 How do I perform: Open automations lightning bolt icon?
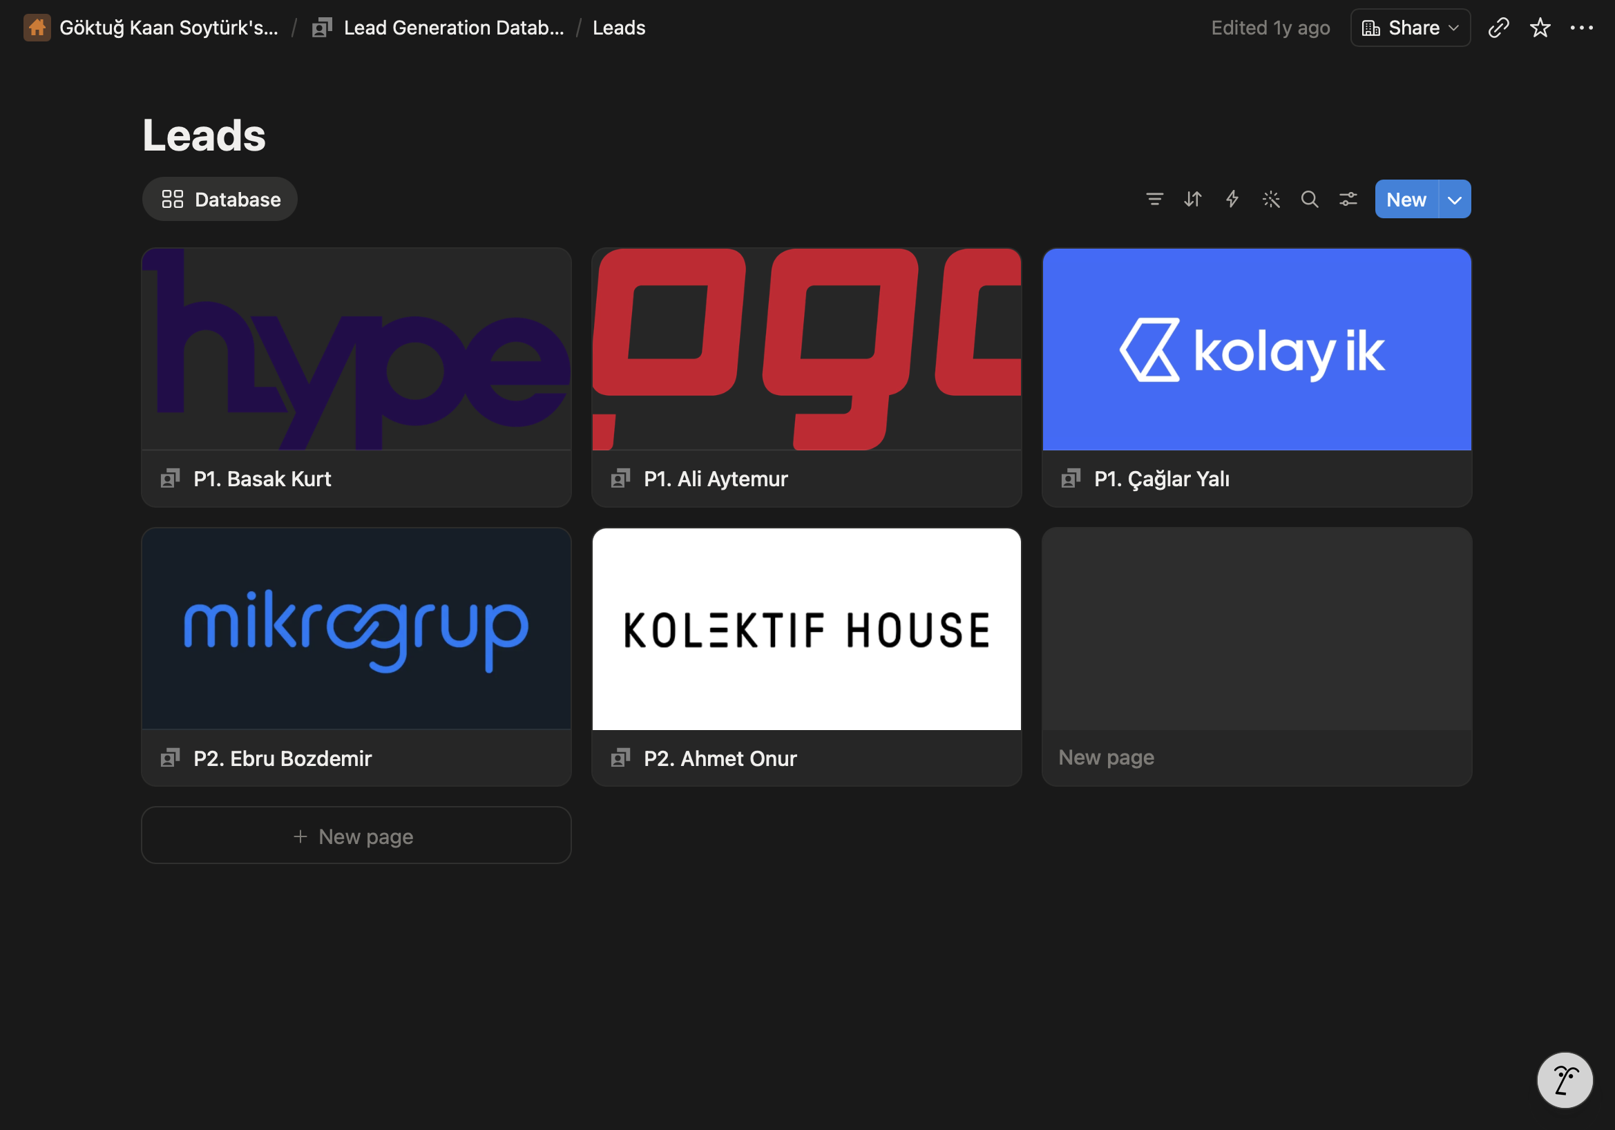1232,200
